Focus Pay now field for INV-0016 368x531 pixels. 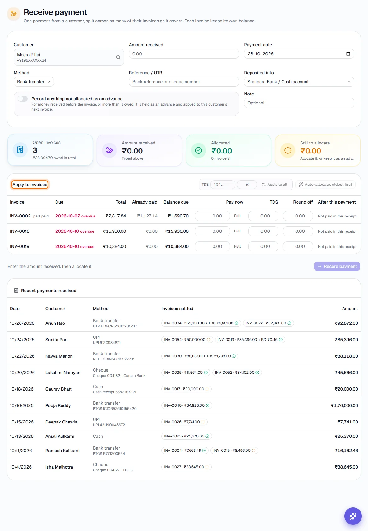[213, 231]
